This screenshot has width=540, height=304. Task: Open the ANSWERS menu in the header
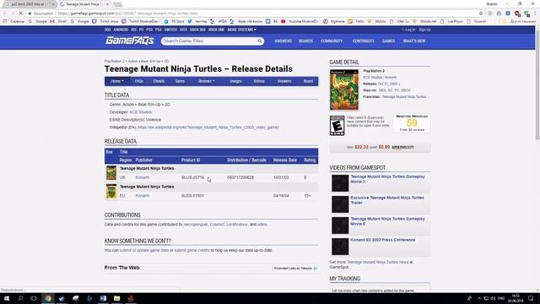pyautogui.click(x=283, y=41)
